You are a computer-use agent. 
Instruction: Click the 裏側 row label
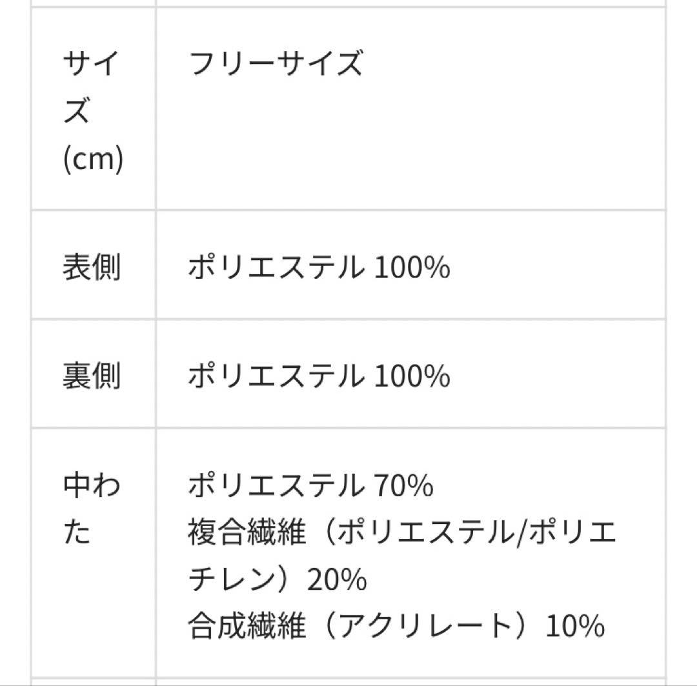click(x=92, y=376)
